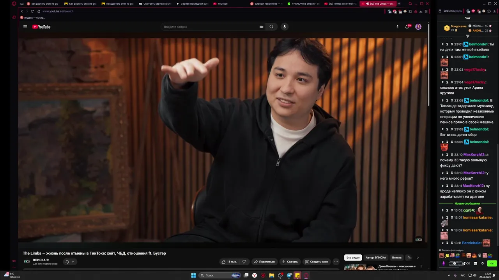Switch to the turandot residences tab

click(266, 3)
